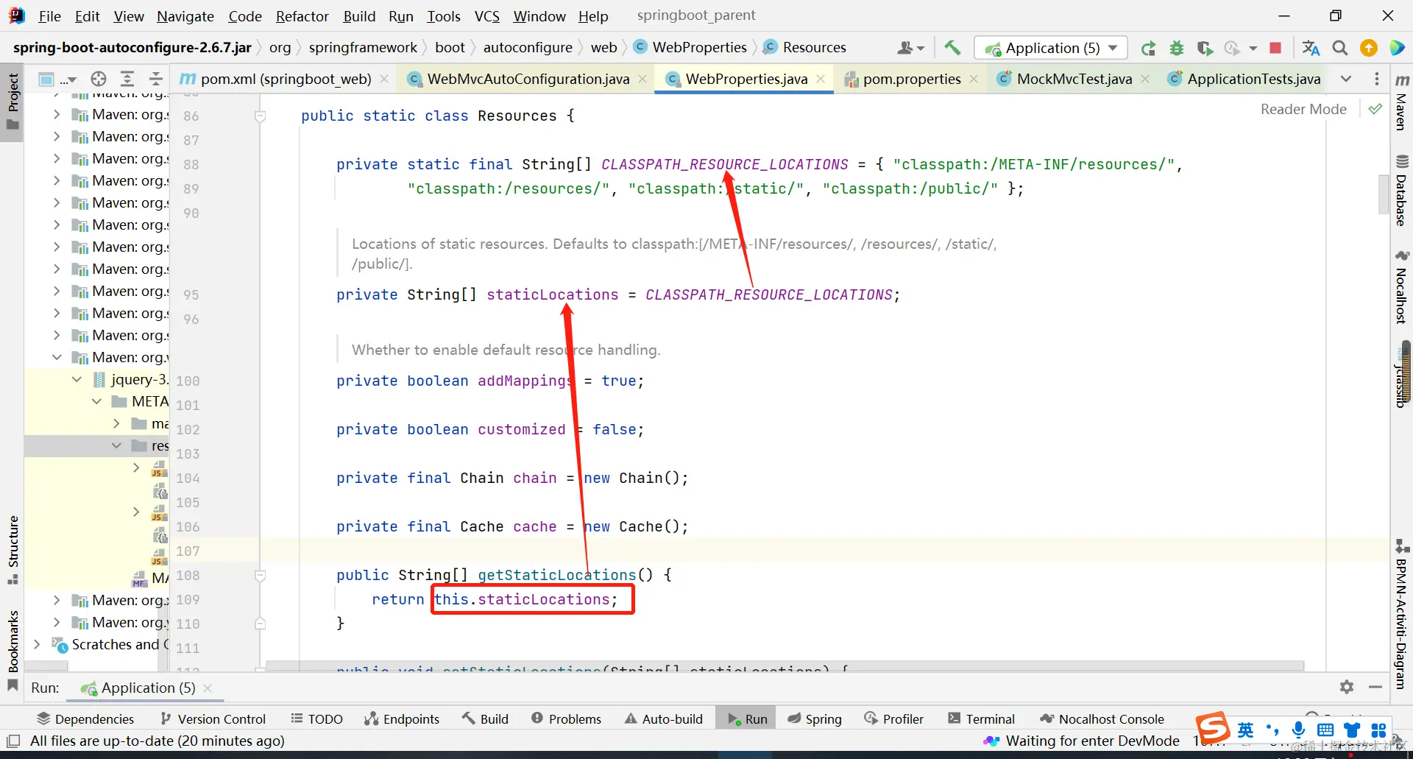Toggle the Nocalhost side panel
This screenshot has width=1413, height=759.
coord(1402,286)
